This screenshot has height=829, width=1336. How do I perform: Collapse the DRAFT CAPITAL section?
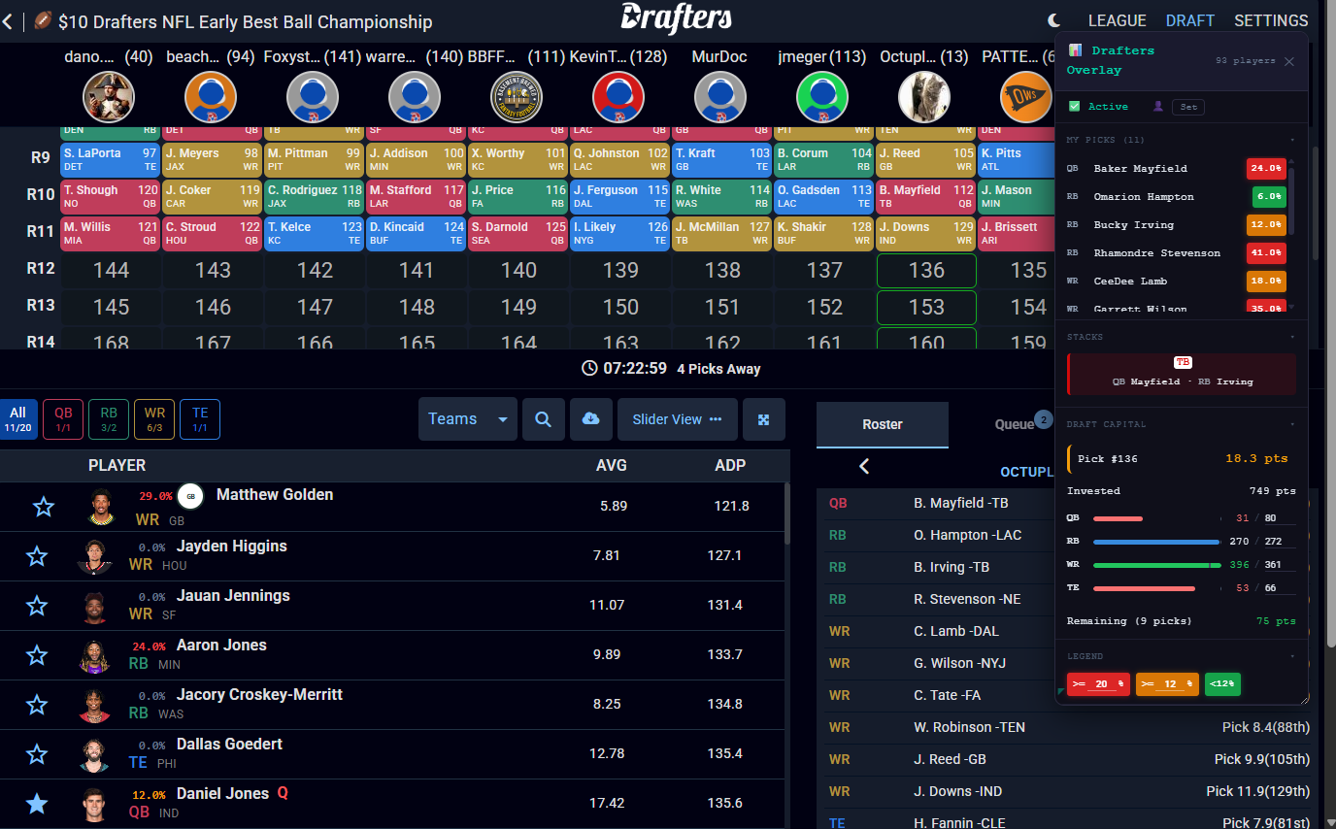(x=1292, y=424)
